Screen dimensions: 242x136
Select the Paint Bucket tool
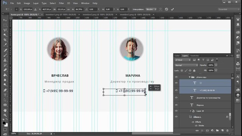point(5,75)
